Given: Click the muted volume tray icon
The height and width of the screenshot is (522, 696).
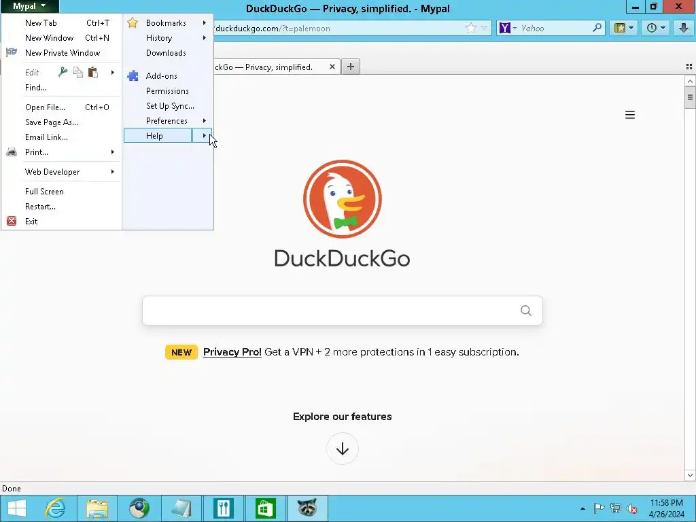Looking at the screenshot, I should point(632,508).
